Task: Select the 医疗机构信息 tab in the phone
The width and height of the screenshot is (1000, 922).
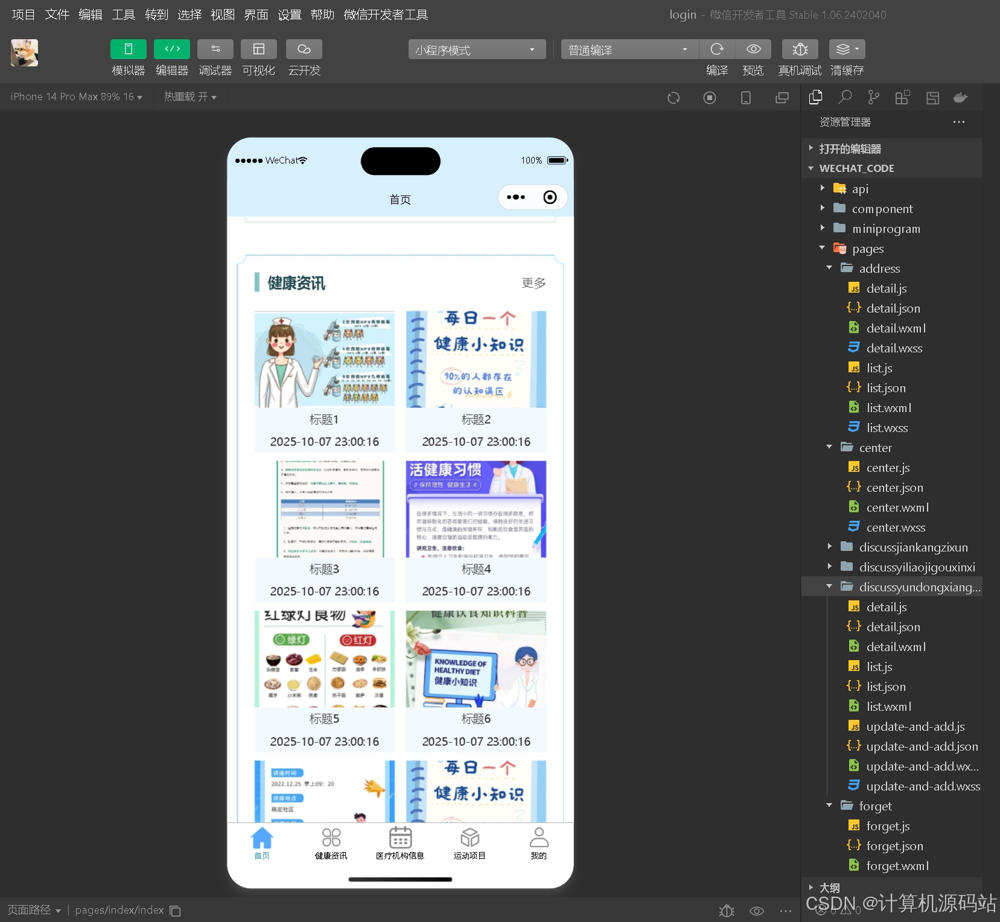Action: pos(400,843)
